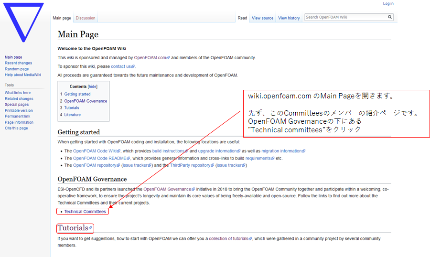Screen dimensions: 430x257
Task: Open Page information link
Action: [19, 122]
